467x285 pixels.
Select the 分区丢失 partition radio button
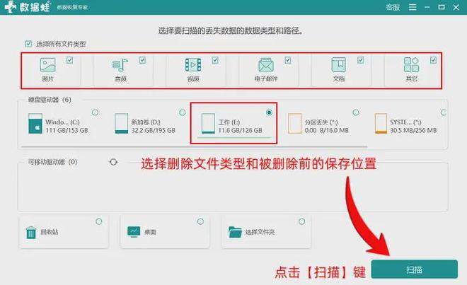[356, 112]
